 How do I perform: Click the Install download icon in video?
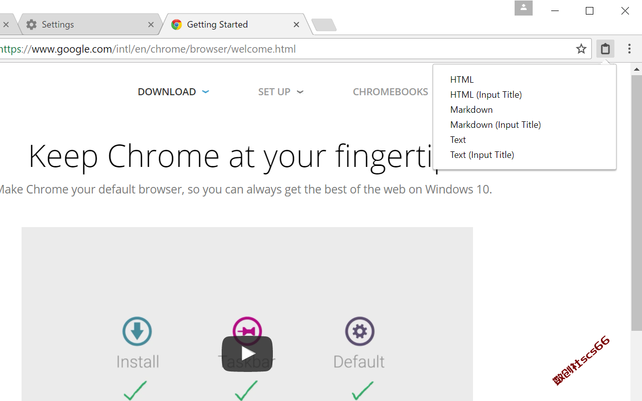(x=137, y=331)
